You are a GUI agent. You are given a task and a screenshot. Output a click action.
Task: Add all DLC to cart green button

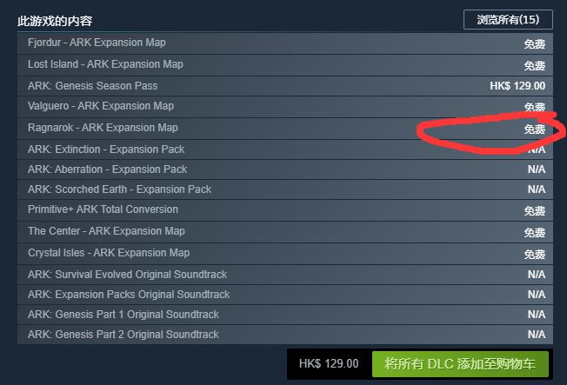[460, 363]
